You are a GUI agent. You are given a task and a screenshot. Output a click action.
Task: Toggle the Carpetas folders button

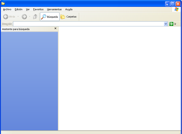click(69, 17)
